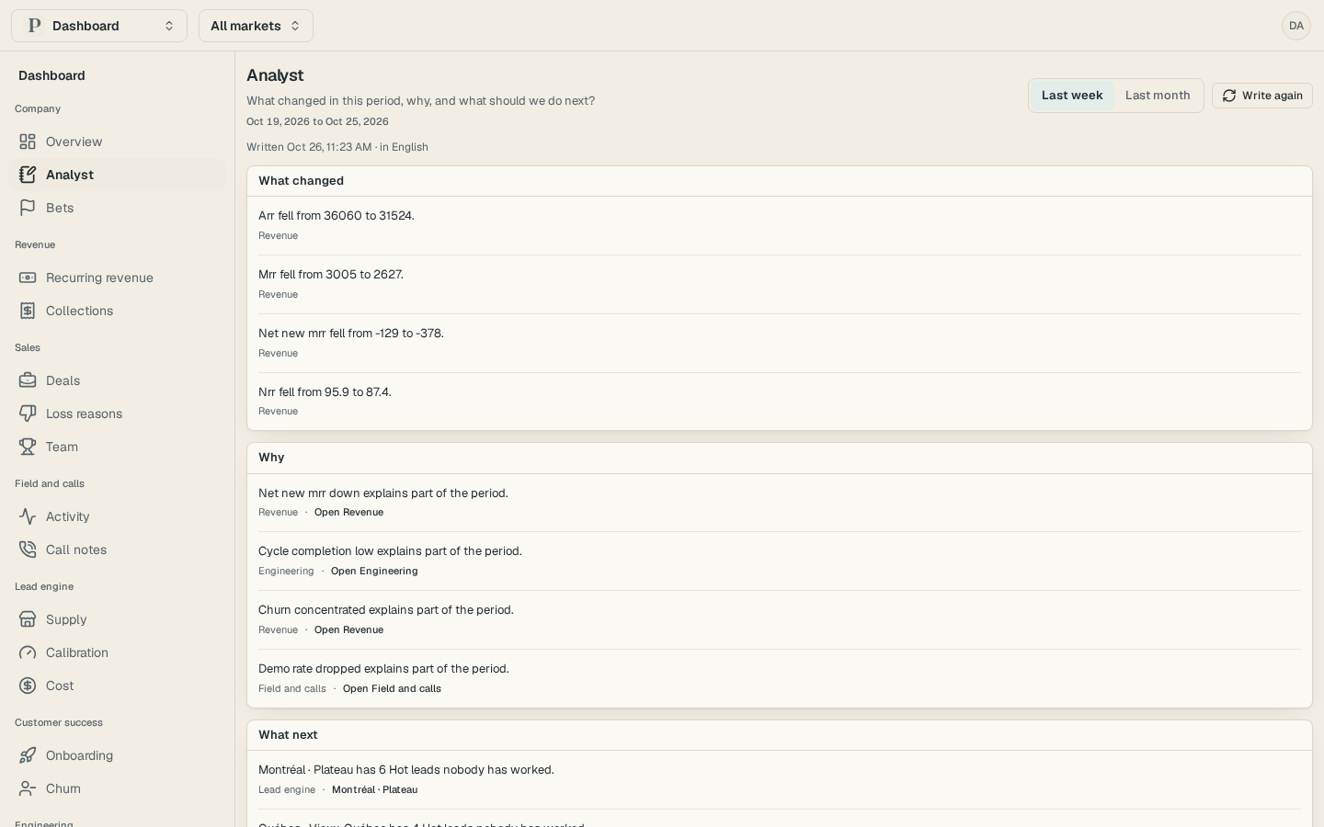This screenshot has height=827, width=1324.
Task: Open Supply via the store icon
Action: tap(28, 619)
